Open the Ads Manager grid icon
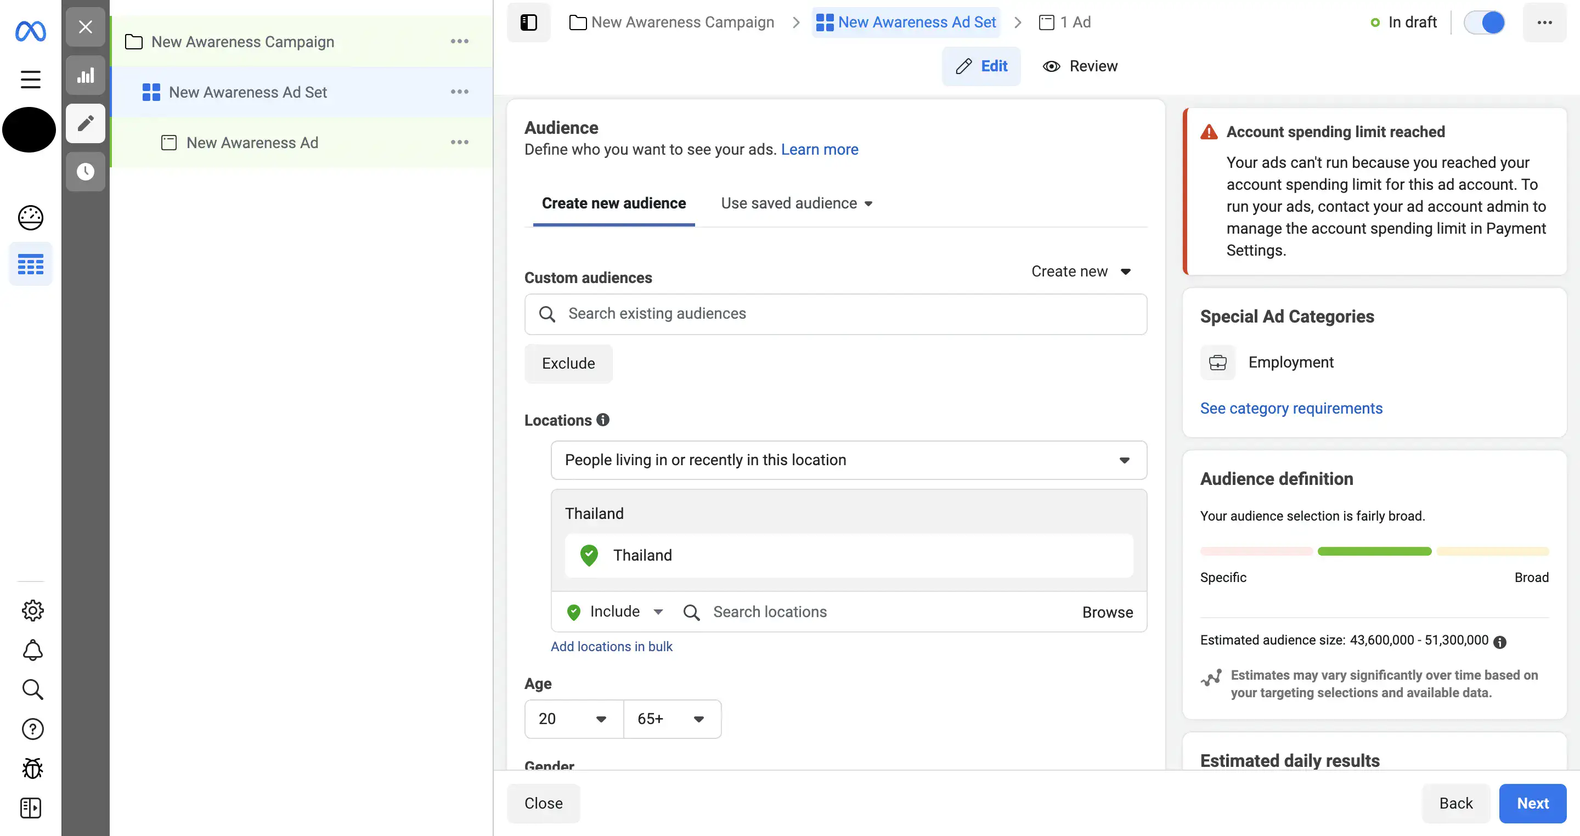This screenshot has height=836, width=1580. [31, 264]
